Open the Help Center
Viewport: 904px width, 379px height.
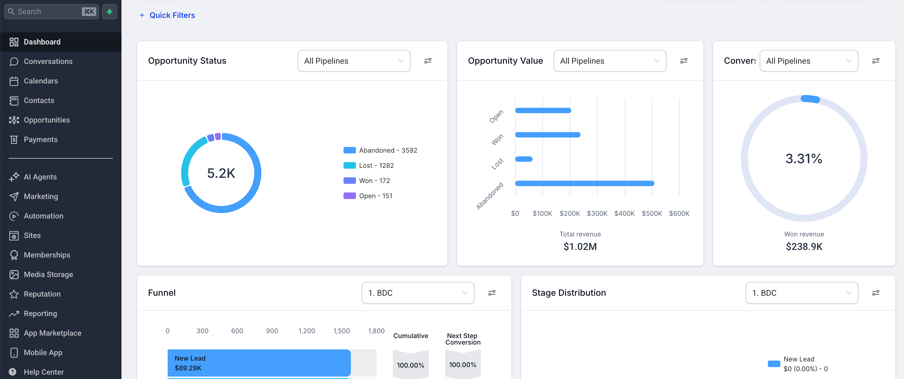tap(43, 372)
